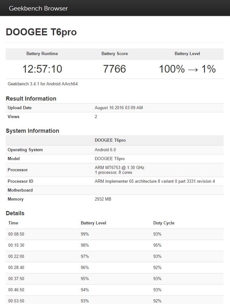Click the Views label
The height and width of the screenshot is (304, 230).
click(14, 117)
